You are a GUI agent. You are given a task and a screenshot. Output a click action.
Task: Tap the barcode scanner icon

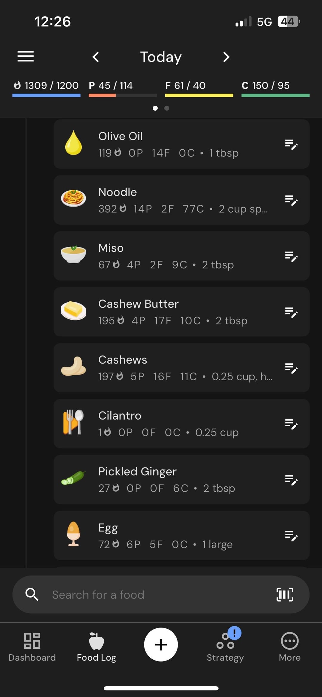point(285,594)
